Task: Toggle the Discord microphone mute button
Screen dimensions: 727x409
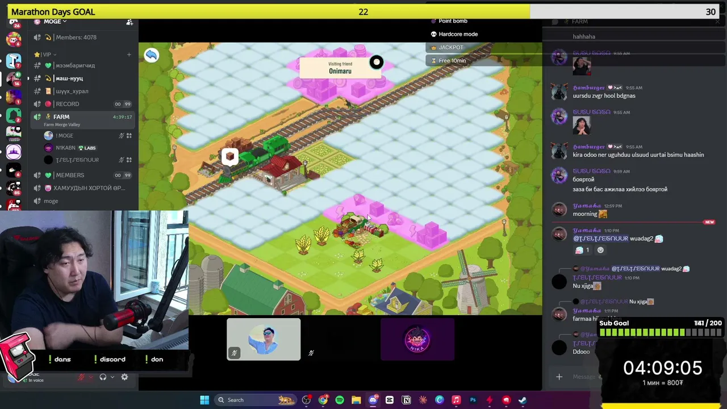Action: pyautogui.click(x=81, y=377)
